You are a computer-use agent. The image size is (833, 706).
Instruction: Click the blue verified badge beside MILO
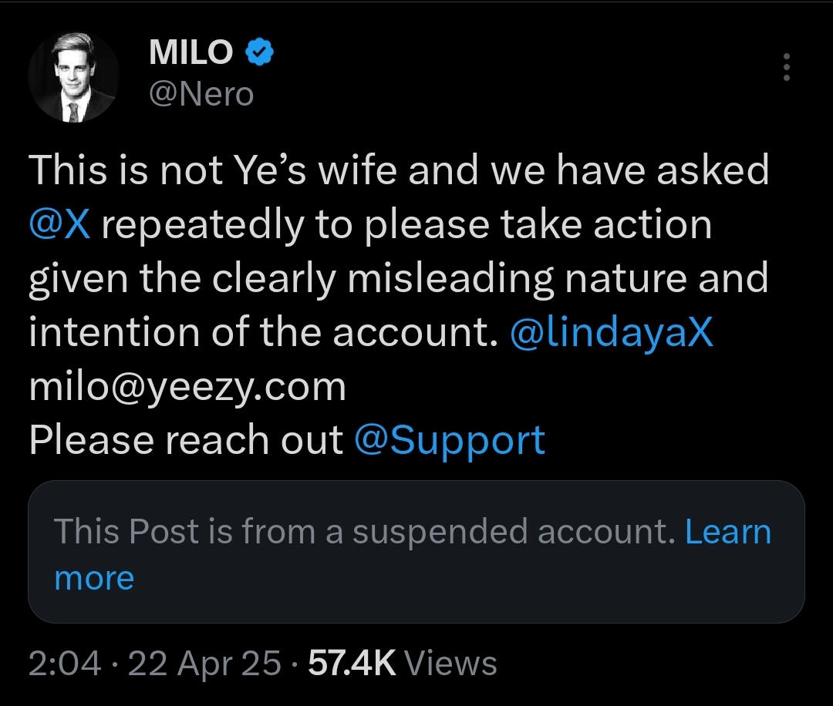[x=258, y=52]
